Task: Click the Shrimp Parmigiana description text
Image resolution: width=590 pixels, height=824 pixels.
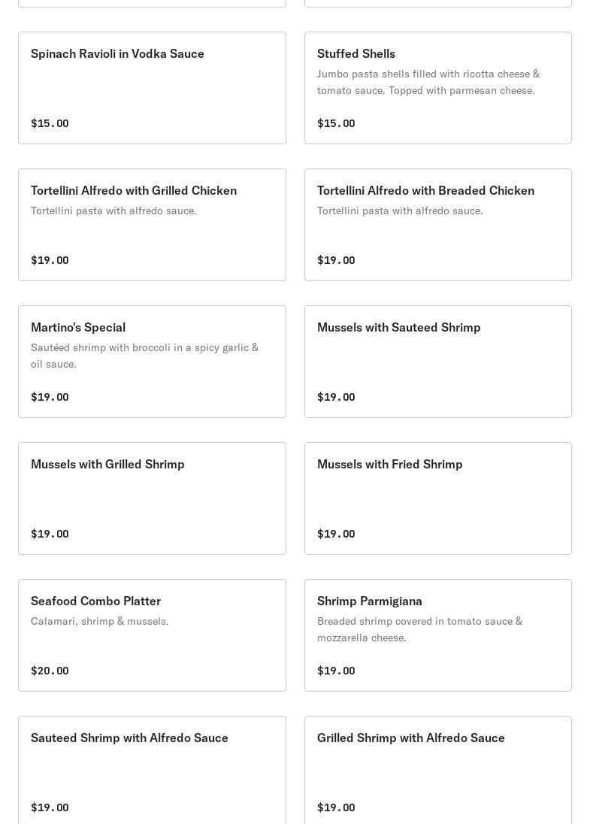Action: (x=419, y=629)
